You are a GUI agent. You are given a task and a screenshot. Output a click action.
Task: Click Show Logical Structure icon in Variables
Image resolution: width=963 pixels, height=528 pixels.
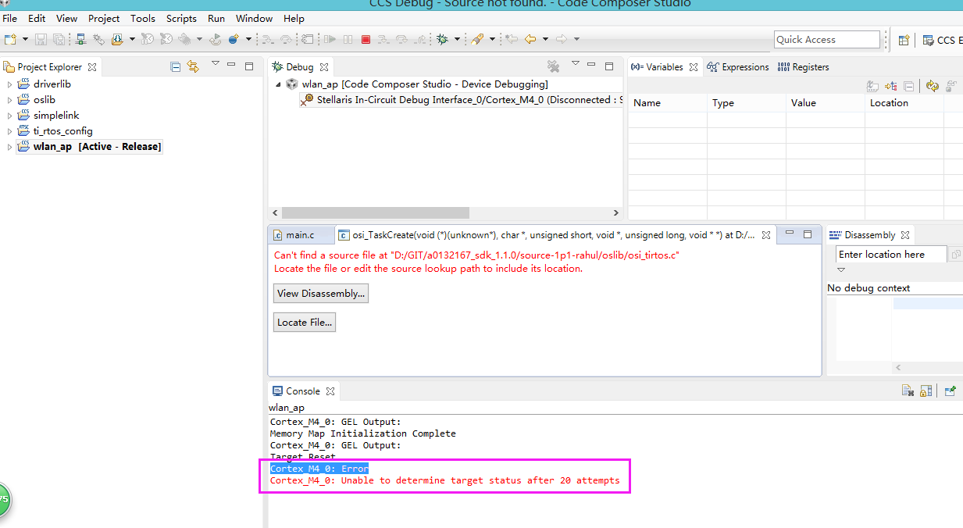point(892,87)
